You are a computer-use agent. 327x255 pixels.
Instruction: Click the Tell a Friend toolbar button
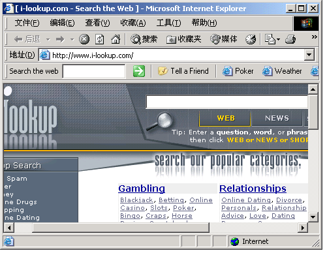point(183,71)
